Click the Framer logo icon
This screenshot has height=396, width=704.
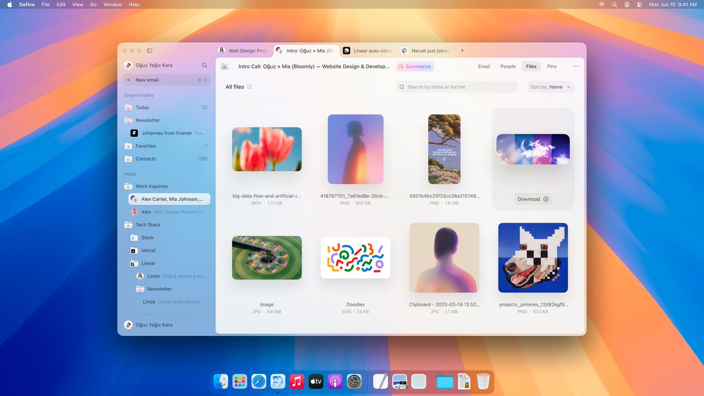(134, 133)
